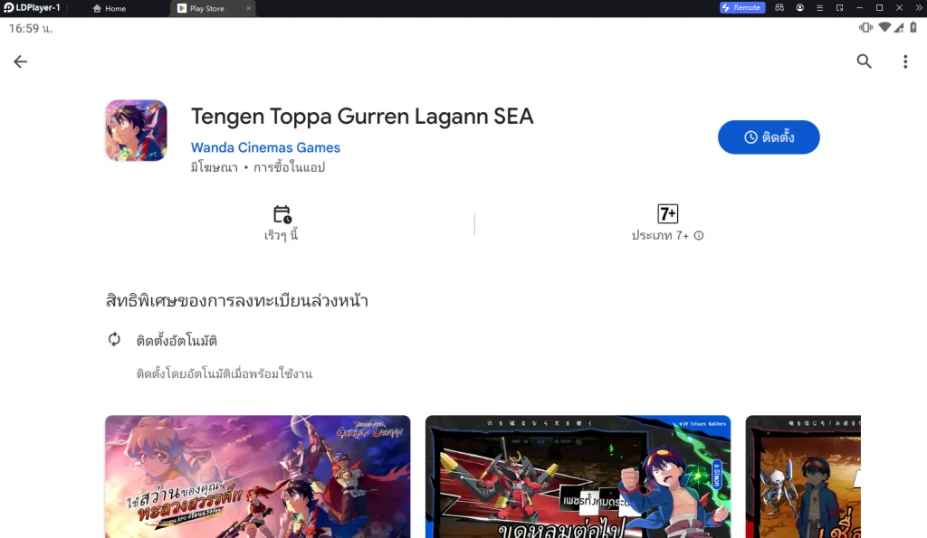Click the ประเภท 7+ label
This screenshot has width=927, height=538.
[x=660, y=236]
